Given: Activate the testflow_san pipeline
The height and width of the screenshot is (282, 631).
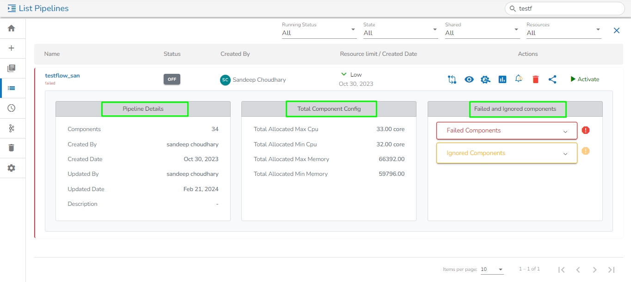Looking at the screenshot, I should pyautogui.click(x=584, y=79).
